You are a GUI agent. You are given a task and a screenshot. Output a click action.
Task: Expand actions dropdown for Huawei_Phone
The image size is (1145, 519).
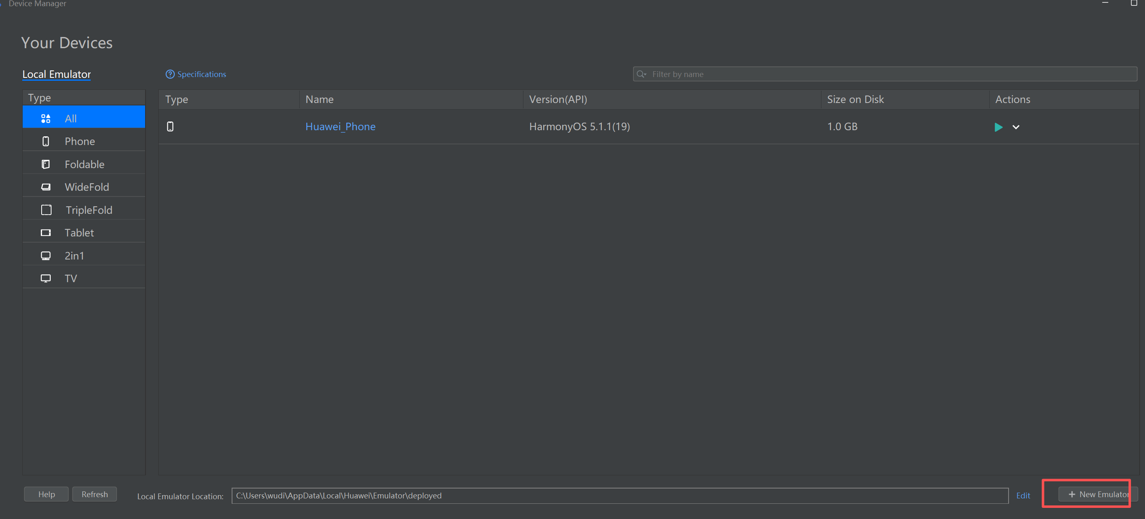1016,127
